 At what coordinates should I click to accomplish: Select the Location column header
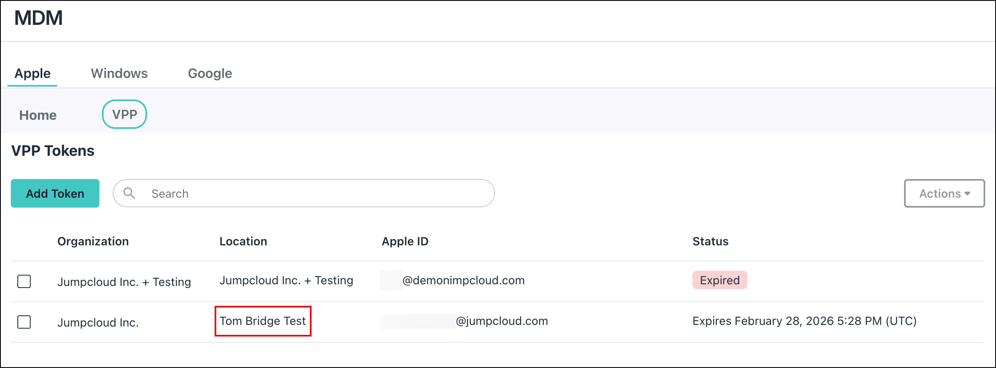point(244,241)
